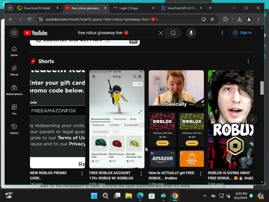Go to Home in the sidebar
The image size is (269, 202).
(14, 51)
